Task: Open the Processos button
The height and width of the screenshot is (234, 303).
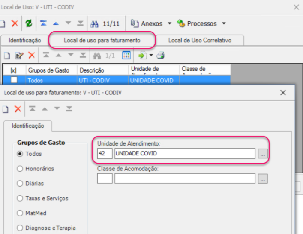Action: pyautogui.click(x=197, y=23)
